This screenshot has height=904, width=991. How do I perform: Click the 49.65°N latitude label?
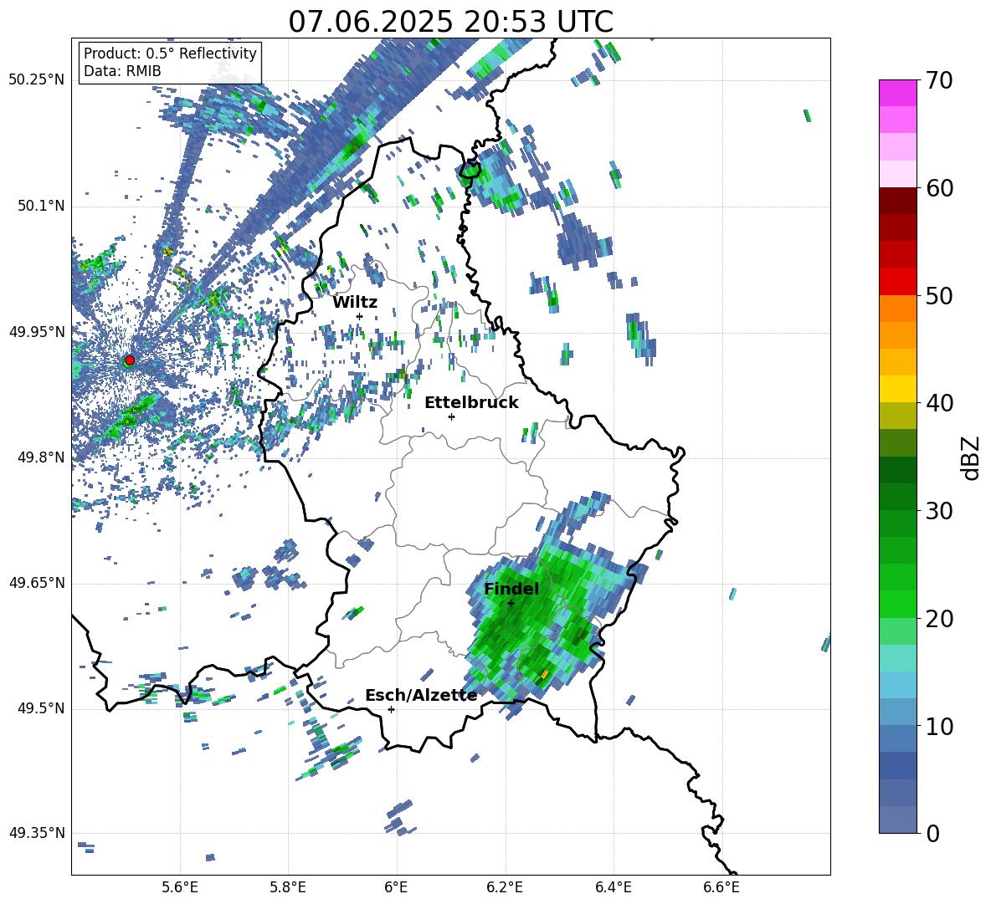point(37,583)
